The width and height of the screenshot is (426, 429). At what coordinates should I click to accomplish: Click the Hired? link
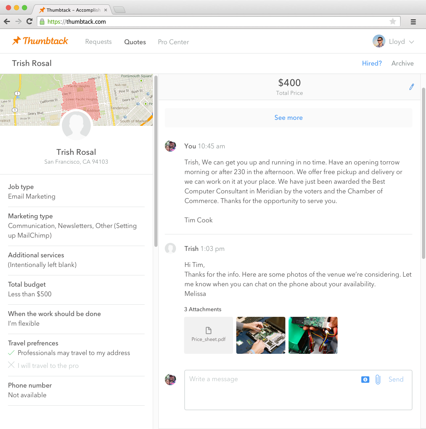point(372,63)
